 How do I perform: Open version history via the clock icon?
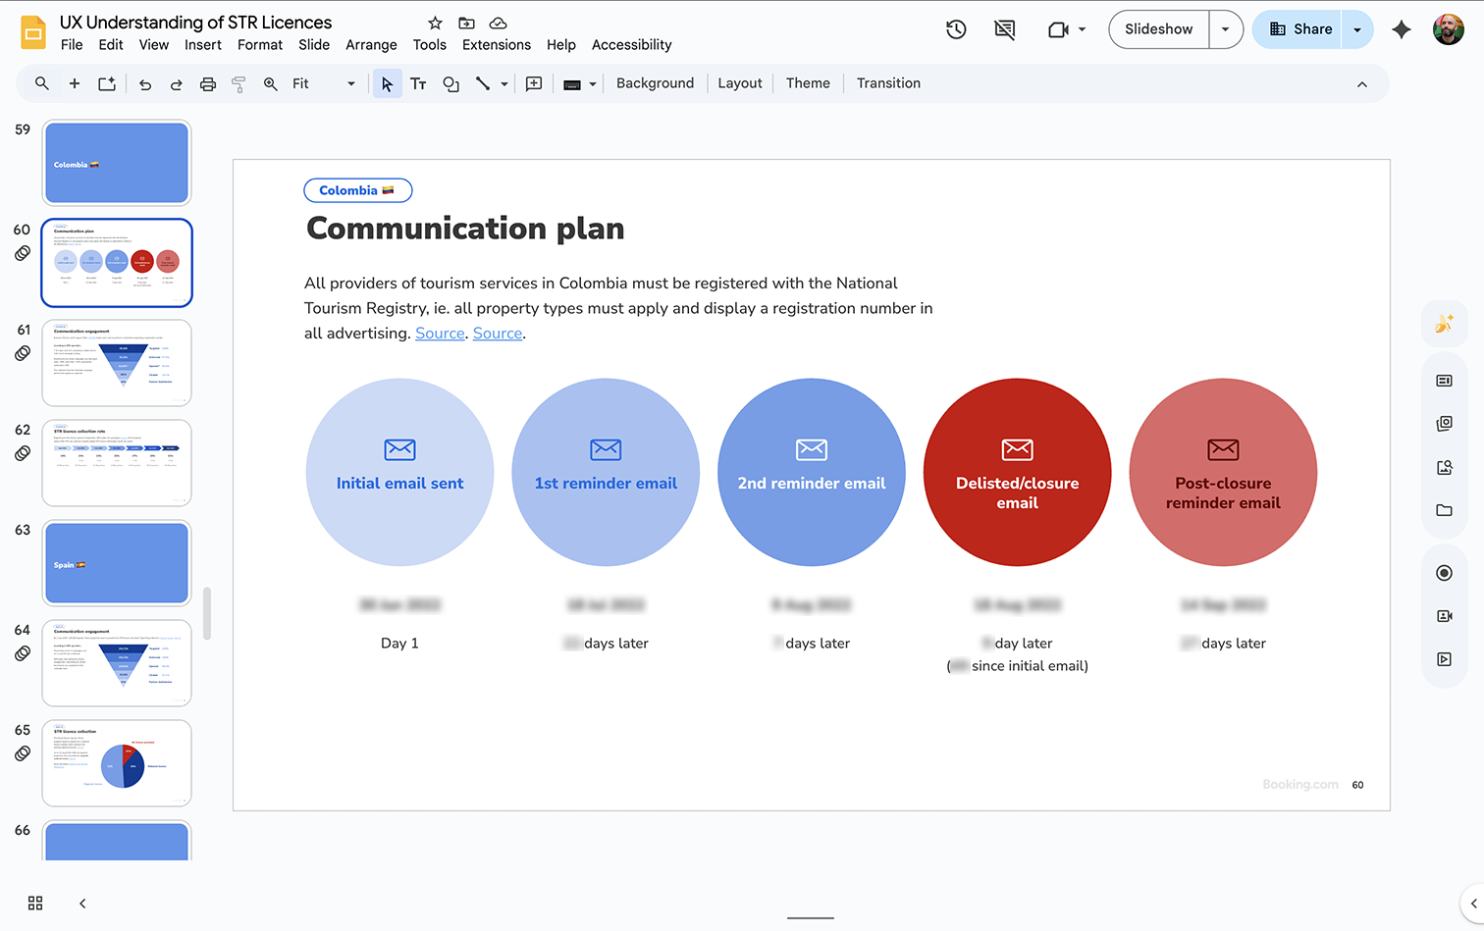click(x=955, y=28)
